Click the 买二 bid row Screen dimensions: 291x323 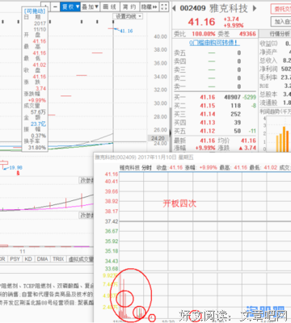pyautogui.click(x=214, y=106)
